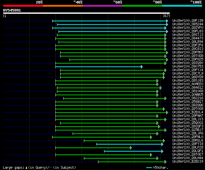Select the UniRef100_Q9FH25 label
This screenshot has height=170, width=205.
pyautogui.click(x=188, y=59)
